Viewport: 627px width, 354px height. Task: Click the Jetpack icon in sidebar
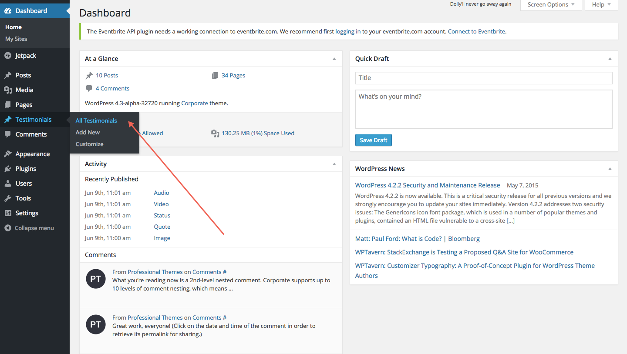pos(8,56)
